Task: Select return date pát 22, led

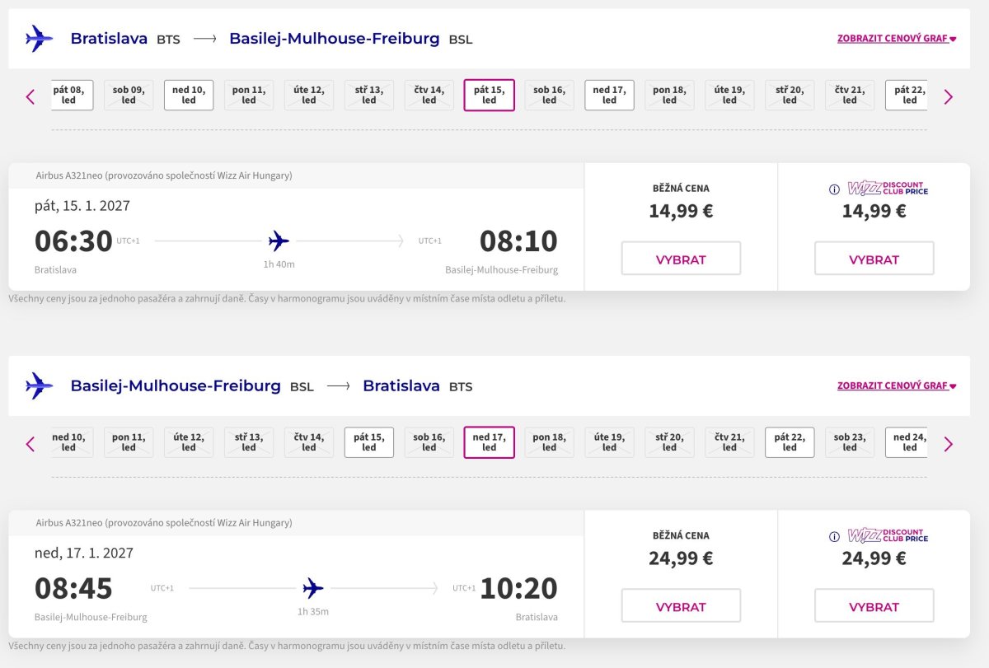Action: tap(790, 442)
